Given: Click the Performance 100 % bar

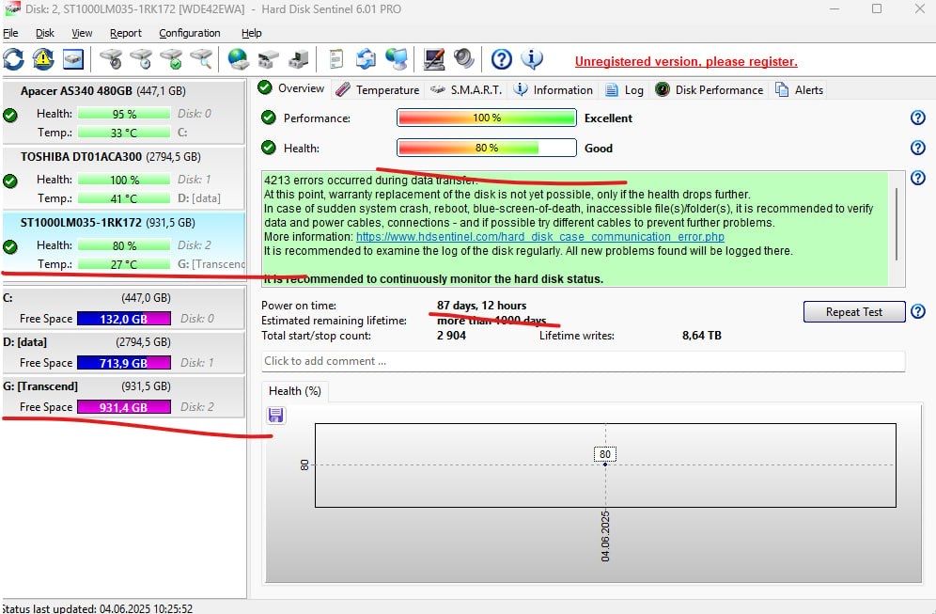Looking at the screenshot, I should 487,118.
